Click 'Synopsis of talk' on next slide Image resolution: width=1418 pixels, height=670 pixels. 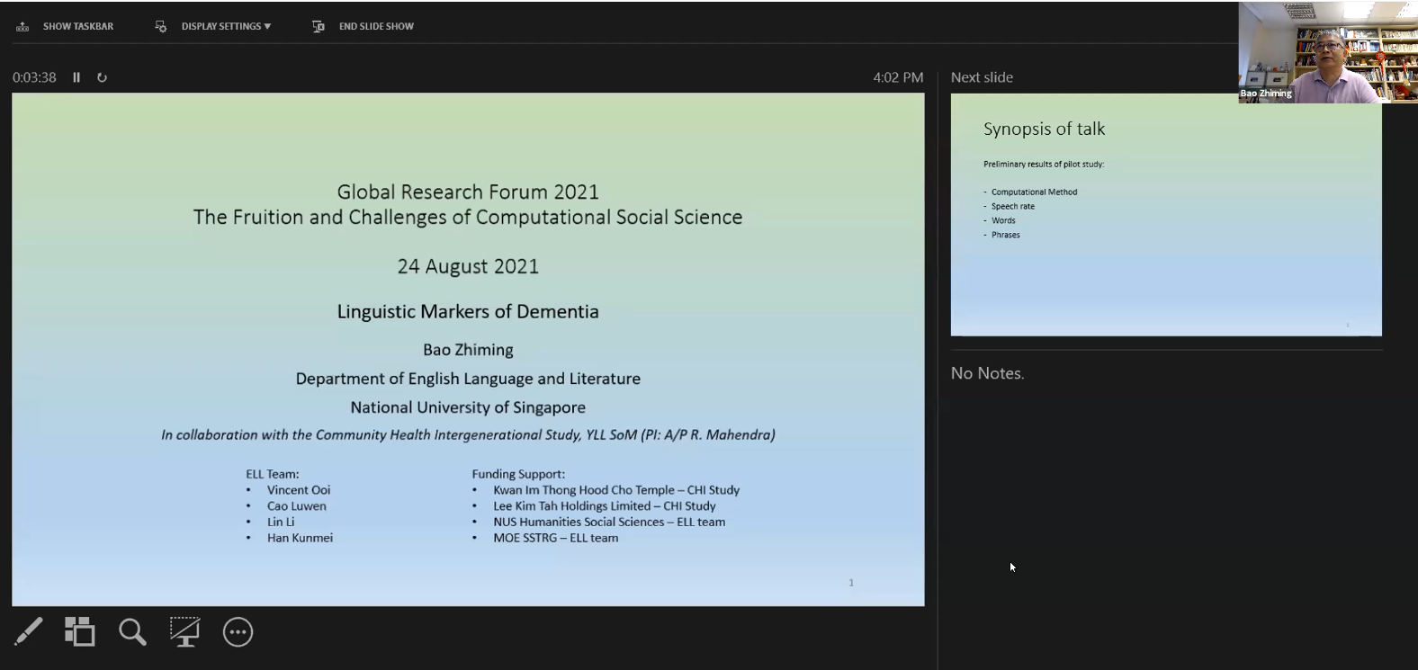[x=1044, y=129]
